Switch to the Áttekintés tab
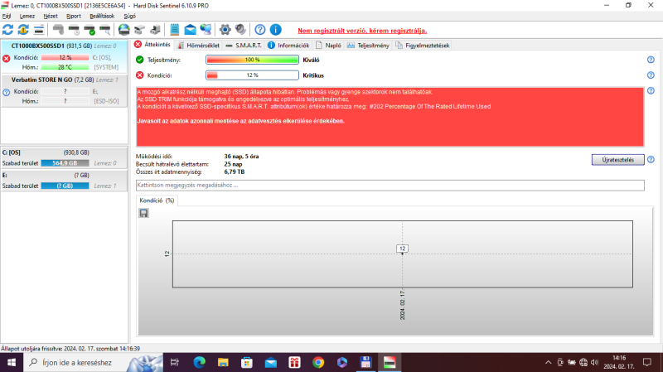The width and height of the screenshot is (663, 372). coord(152,45)
